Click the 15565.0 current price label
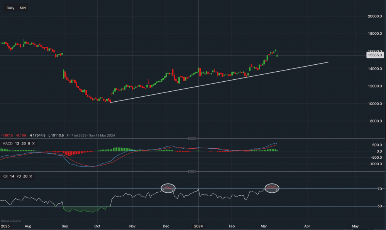Viewport: 386px width, 230px height. (375, 55)
